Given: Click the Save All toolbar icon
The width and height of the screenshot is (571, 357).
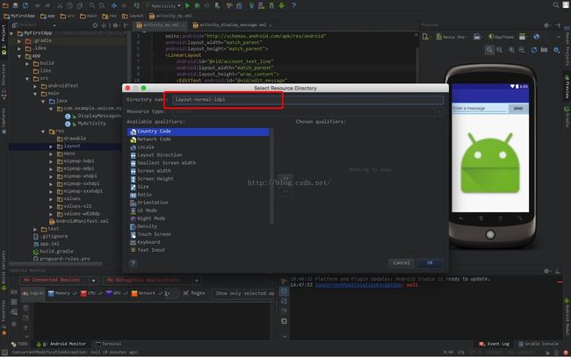Looking at the screenshot, I should click(x=15, y=5).
